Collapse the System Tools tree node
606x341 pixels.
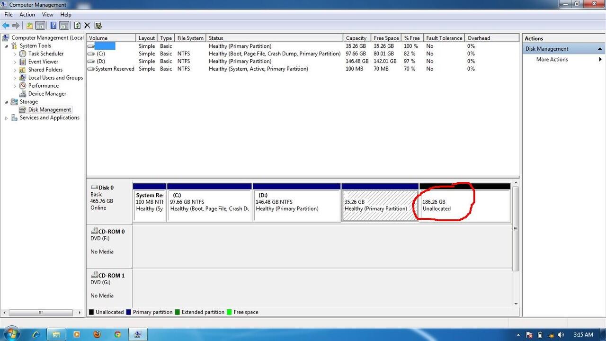(x=7, y=46)
